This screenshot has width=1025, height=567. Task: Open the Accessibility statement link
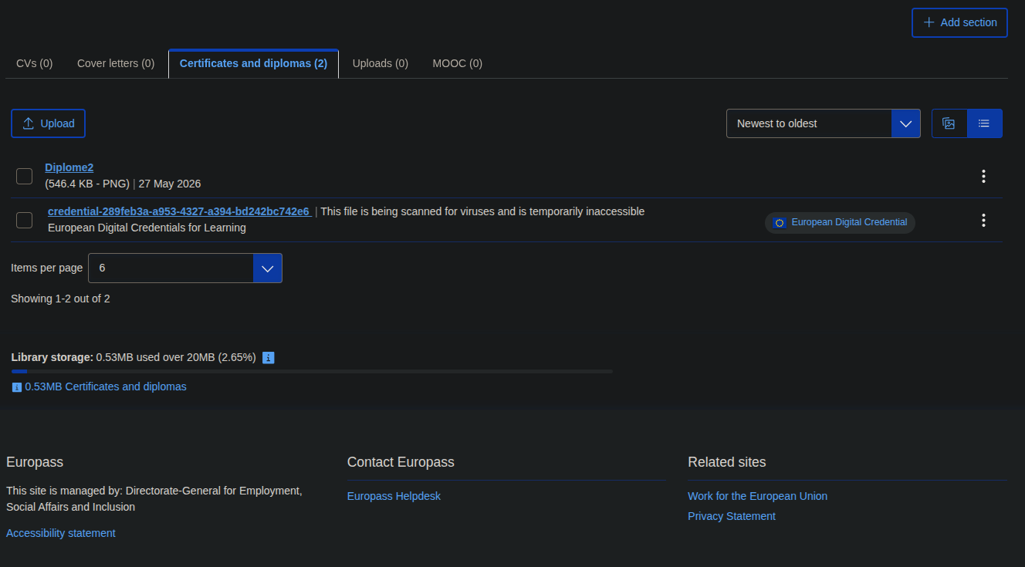(x=61, y=533)
